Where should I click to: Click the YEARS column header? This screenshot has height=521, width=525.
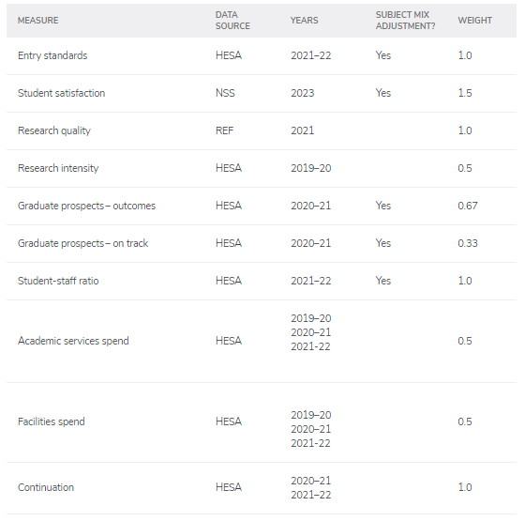coord(304,21)
